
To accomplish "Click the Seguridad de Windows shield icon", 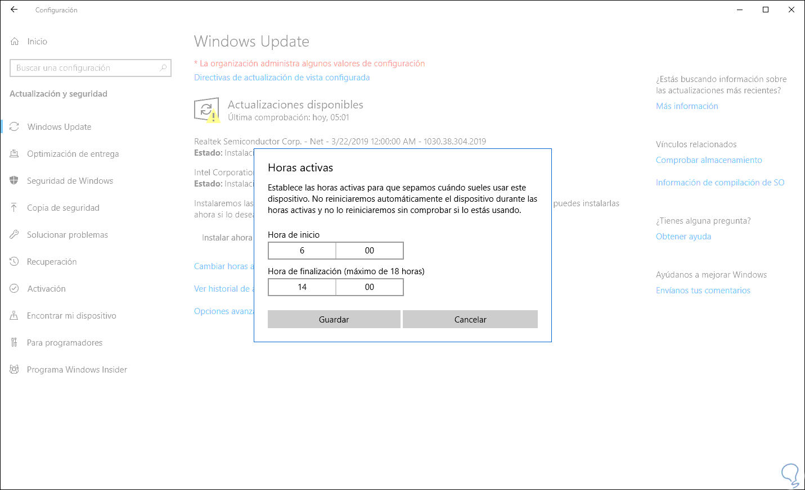I will tap(15, 181).
